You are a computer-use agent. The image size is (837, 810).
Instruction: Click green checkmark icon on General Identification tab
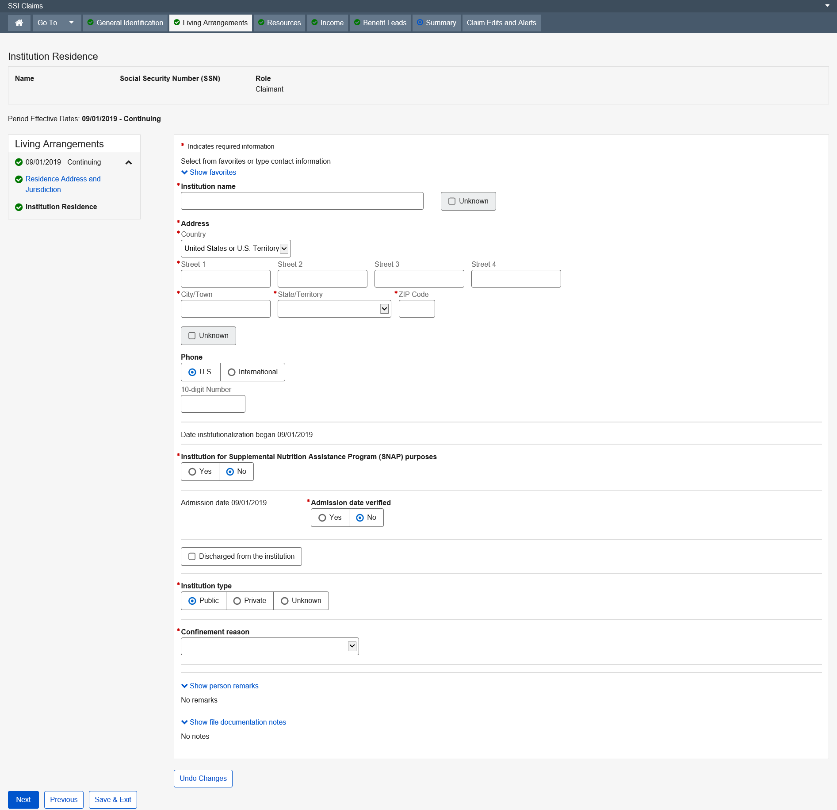[x=90, y=23]
